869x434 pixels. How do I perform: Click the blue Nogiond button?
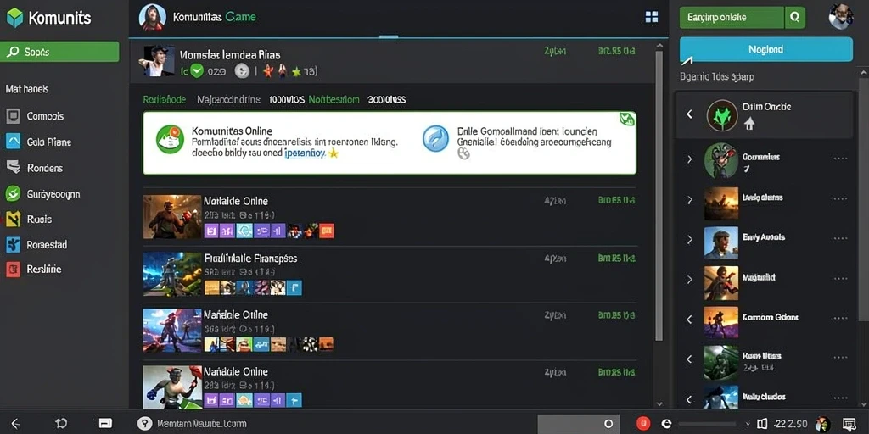tap(766, 49)
